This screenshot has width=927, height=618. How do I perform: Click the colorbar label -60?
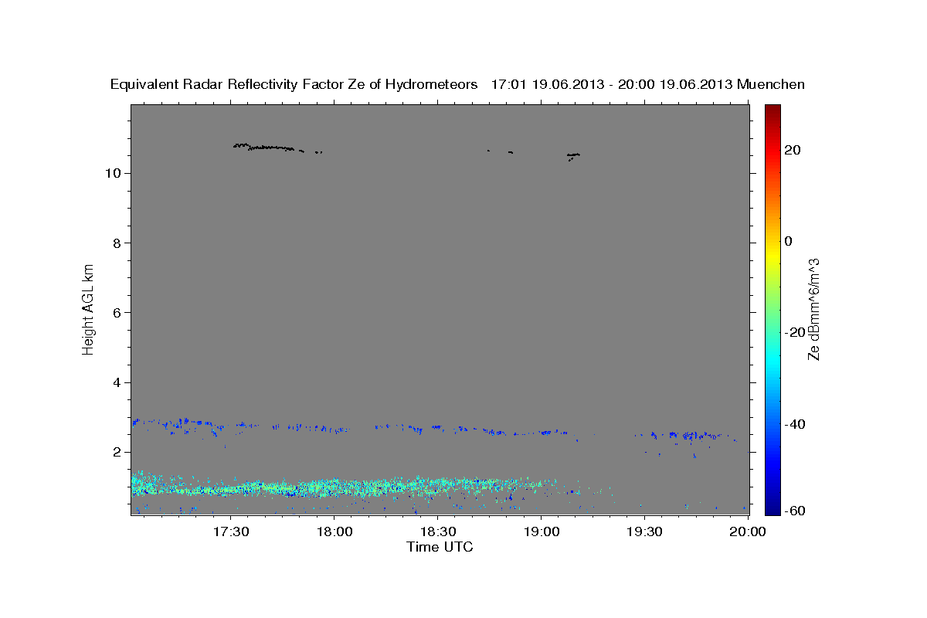(x=795, y=511)
